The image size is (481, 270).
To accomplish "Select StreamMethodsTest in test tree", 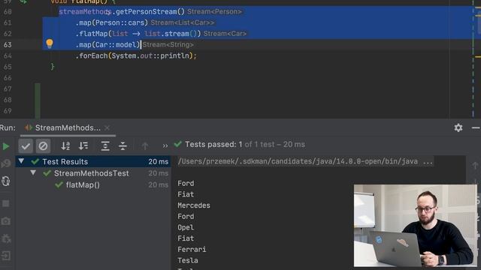I will click(92, 173).
